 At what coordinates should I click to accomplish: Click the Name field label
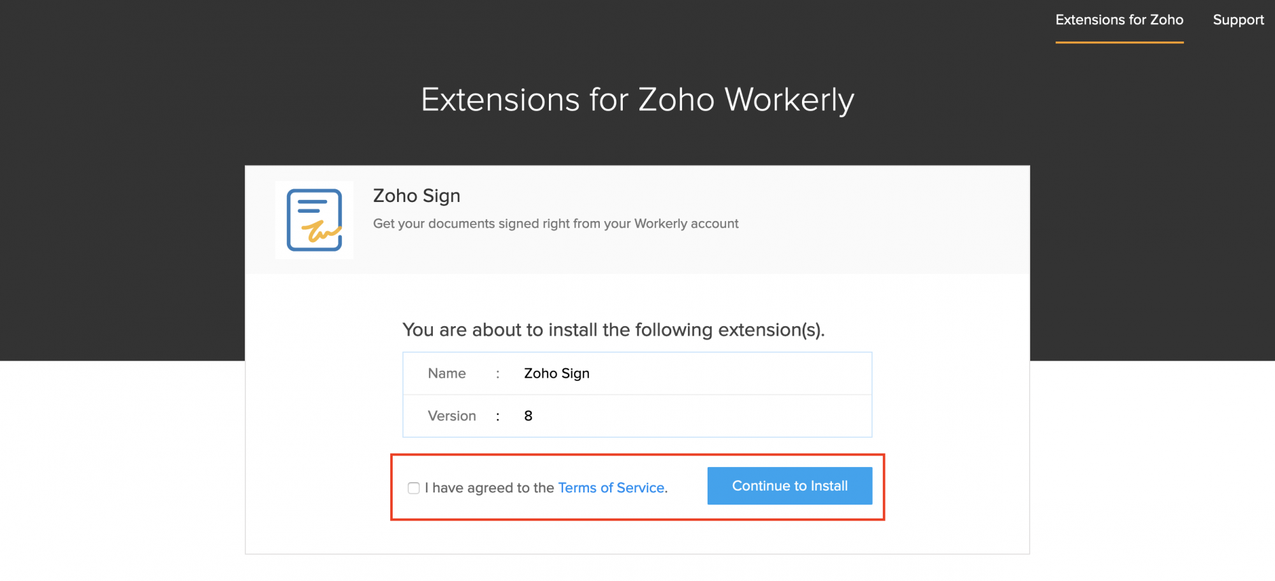447,373
